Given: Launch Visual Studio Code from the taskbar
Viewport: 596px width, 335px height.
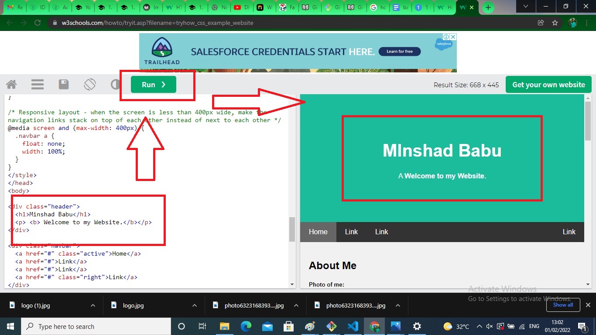Looking at the screenshot, I should click(354, 326).
